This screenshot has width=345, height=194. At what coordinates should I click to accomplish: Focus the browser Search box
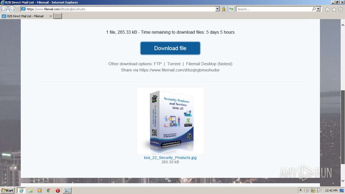(274, 9)
